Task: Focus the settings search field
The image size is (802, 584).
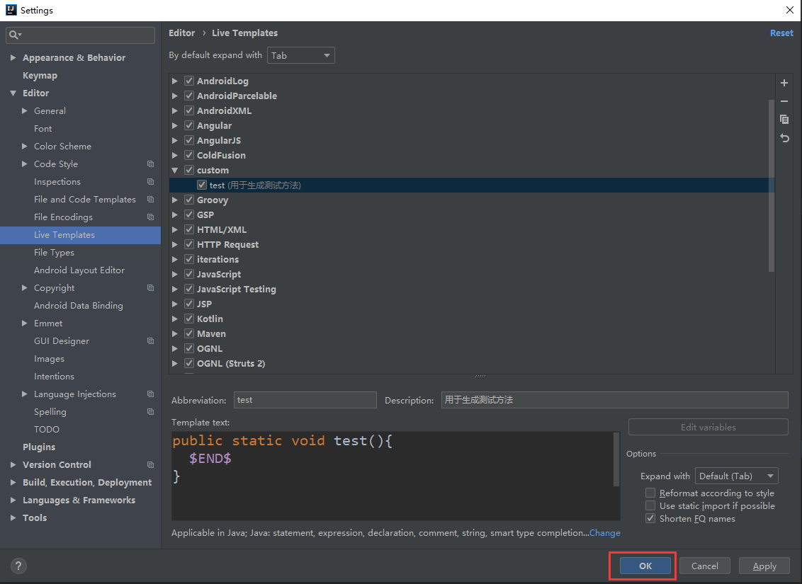Action: pyautogui.click(x=80, y=35)
